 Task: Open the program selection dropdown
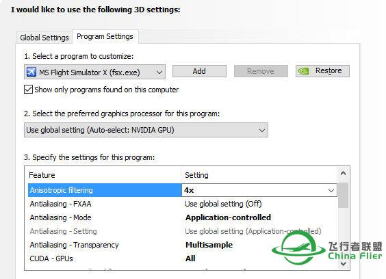click(94, 72)
